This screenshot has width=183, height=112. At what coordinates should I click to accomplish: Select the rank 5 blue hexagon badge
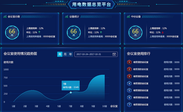point(129,90)
